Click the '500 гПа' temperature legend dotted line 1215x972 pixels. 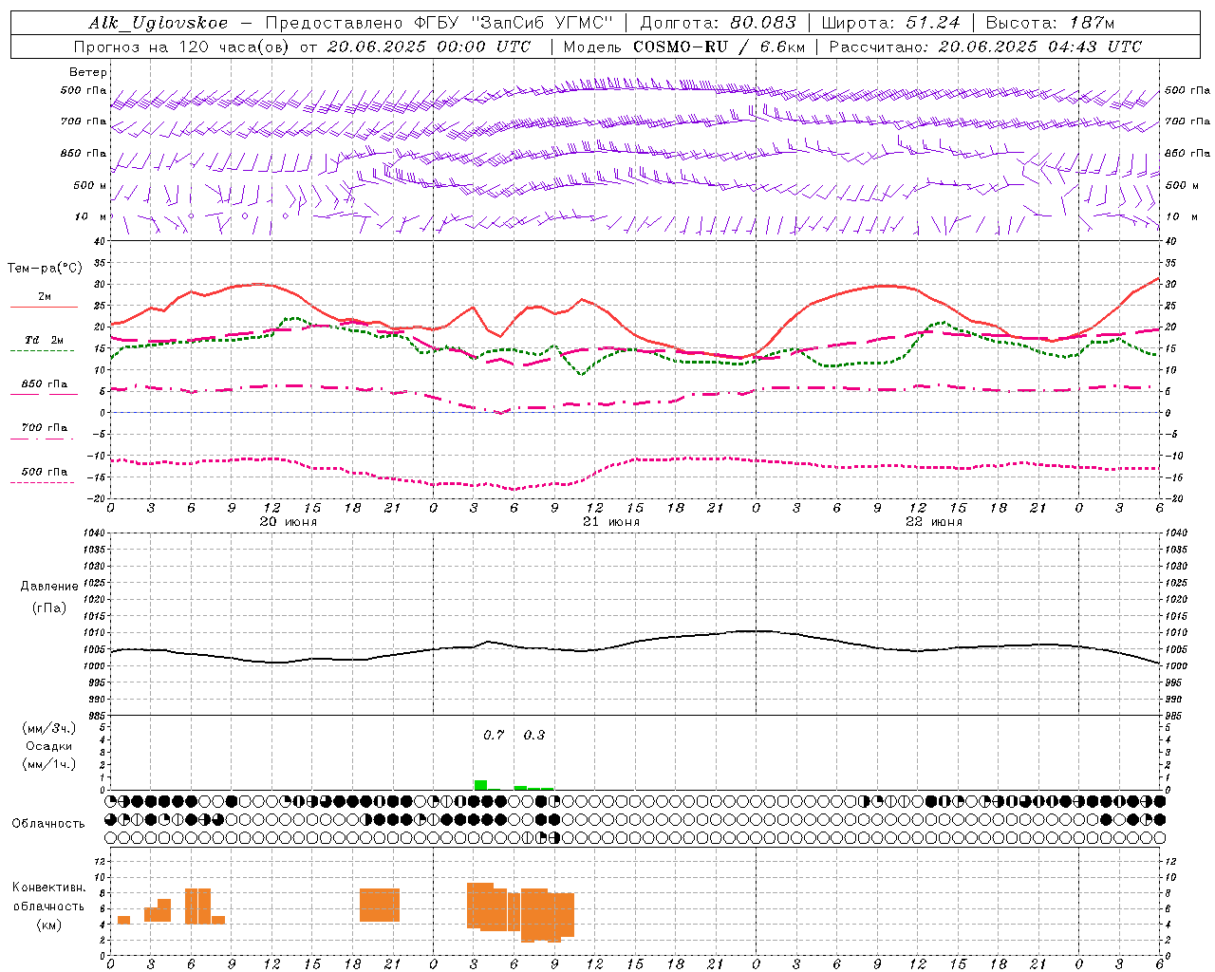[42, 483]
